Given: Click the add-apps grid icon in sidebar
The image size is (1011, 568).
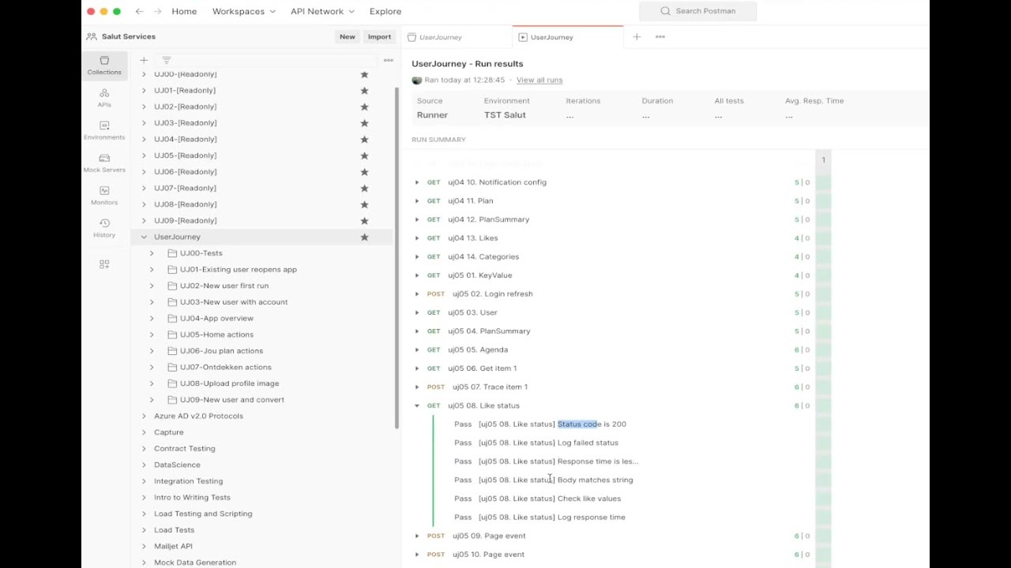Looking at the screenshot, I should click(104, 264).
